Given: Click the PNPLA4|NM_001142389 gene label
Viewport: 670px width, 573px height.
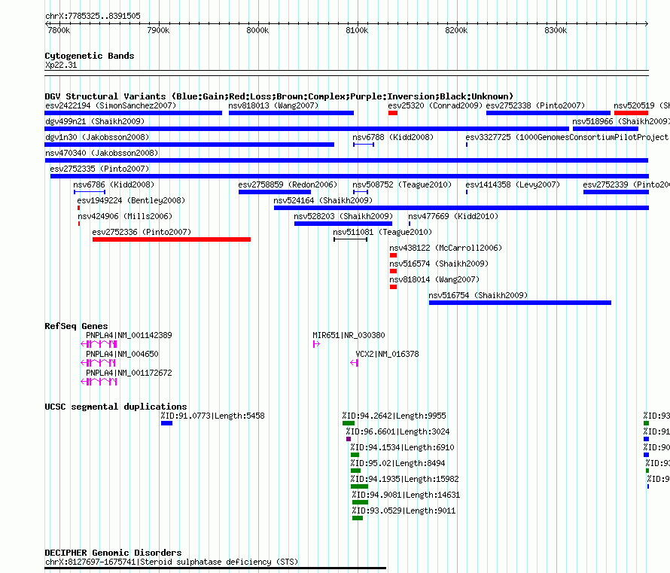Looking at the screenshot, I should [129, 335].
